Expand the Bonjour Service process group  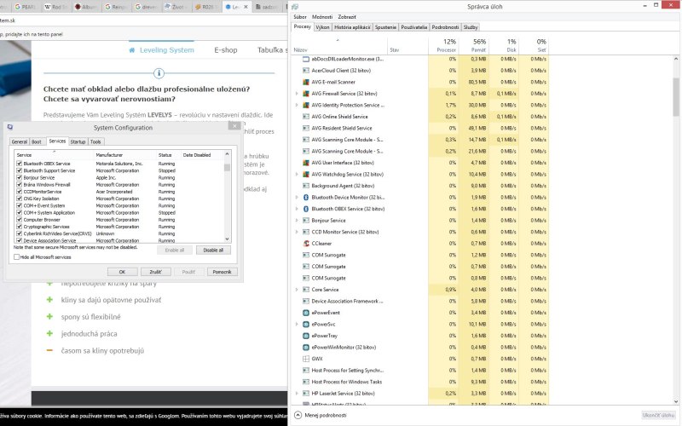click(297, 221)
